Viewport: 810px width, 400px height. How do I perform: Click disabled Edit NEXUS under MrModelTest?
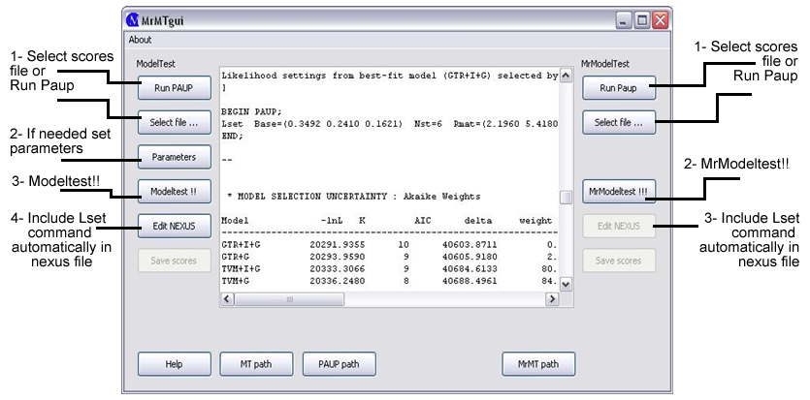click(x=619, y=226)
